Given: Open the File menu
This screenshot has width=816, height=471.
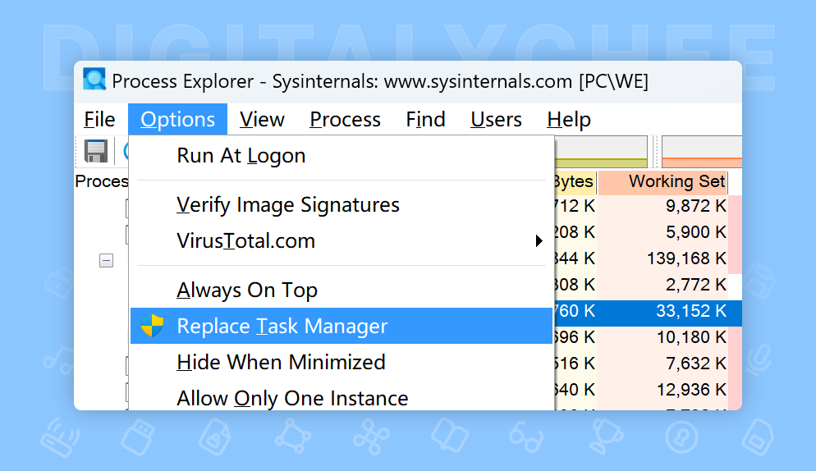Looking at the screenshot, I should click(99, 119).
